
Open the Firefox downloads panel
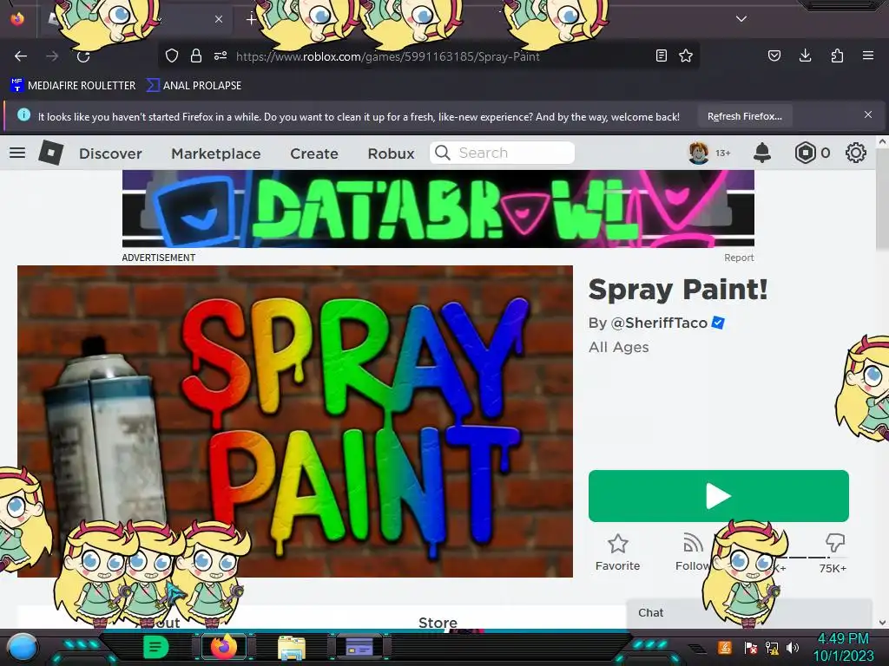(x=805, y=55)
